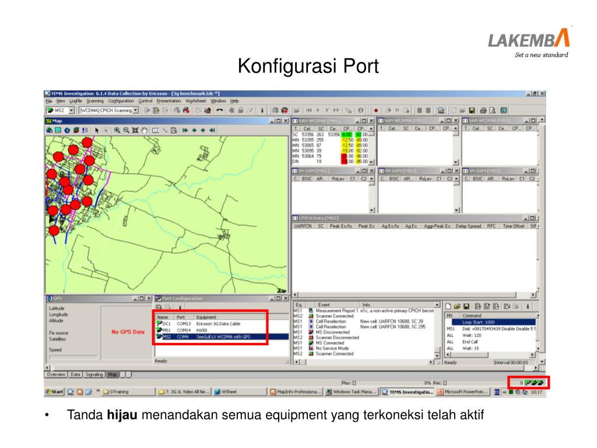This screenshot has width=597, height=448.
Task: Click Peak Ec/Io column header in CPICH Data
Action: point(340,226)
